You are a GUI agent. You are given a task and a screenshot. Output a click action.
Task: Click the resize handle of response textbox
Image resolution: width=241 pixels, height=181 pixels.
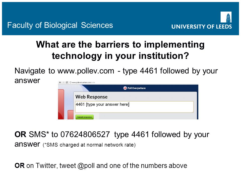pos(193,112)
